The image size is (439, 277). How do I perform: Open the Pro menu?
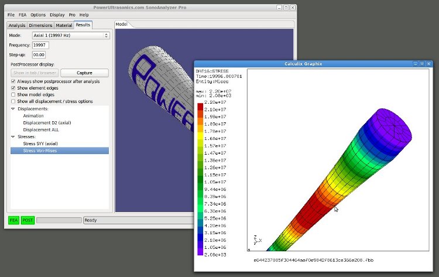(72, 15)
